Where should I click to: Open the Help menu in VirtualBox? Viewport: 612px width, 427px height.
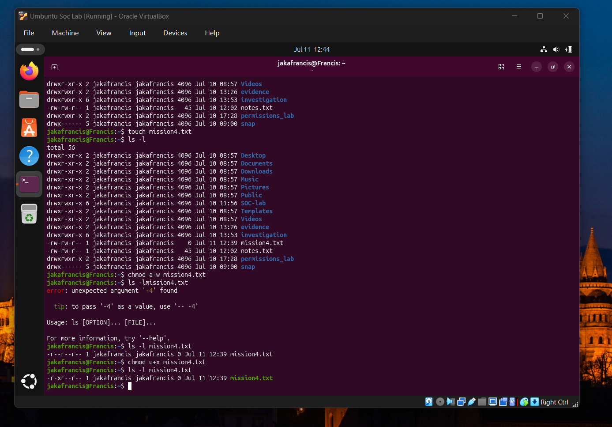pyautogui.click(x=212, y=33)
